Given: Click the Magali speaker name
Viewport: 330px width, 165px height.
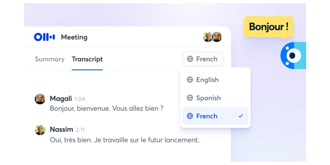Looking at the screenshot, I should pyautogui.click(x=61, y=99).
